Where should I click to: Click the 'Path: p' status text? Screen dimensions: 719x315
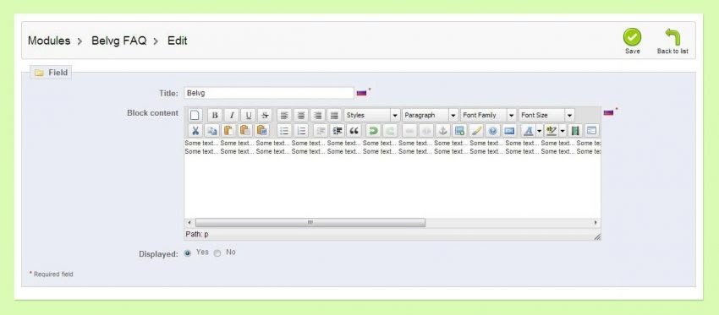click(x=197, y=235)
